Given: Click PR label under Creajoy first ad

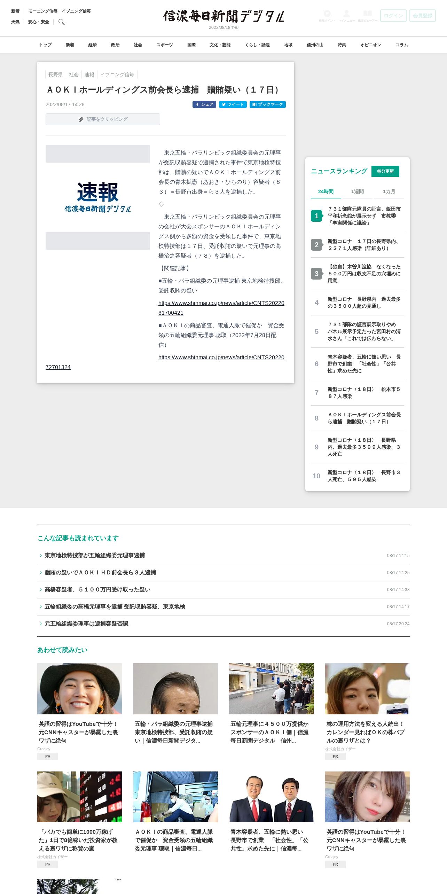Looking at the screenshot, I should click(48, 756).
